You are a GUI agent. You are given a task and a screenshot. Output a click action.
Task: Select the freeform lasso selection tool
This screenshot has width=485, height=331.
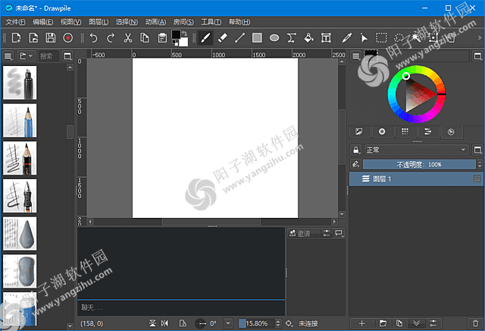(x=399, y=38)
